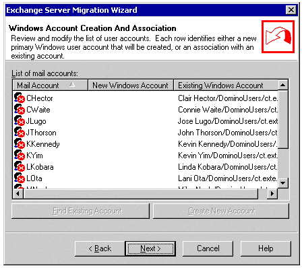Click the user icon beside CHector
The image size is (302, 268).
point(20,98)
